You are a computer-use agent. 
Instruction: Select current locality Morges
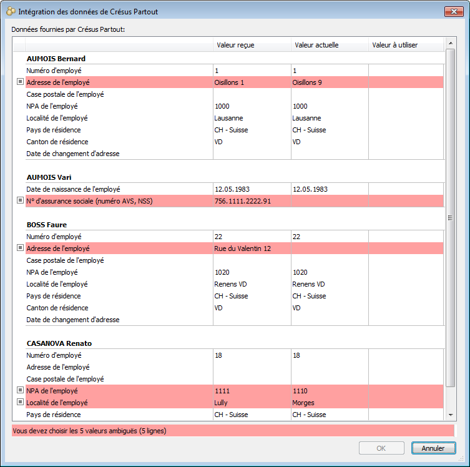[303, 403]
